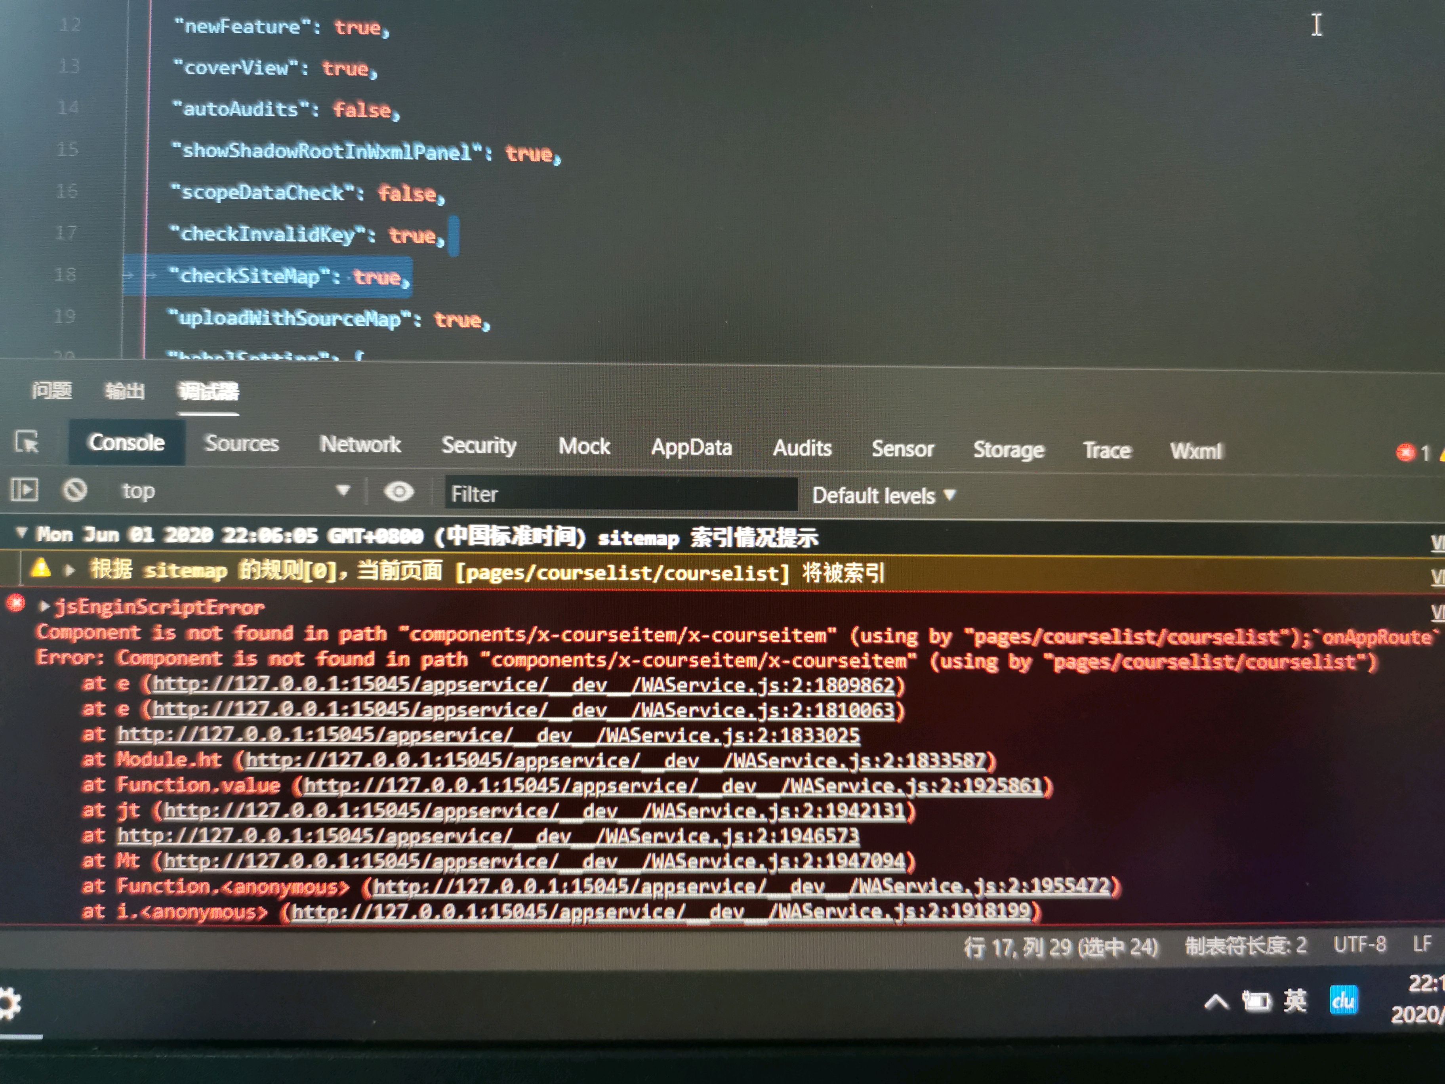Open the Network tab
1445x1084 pixels.
click(360, 444)
